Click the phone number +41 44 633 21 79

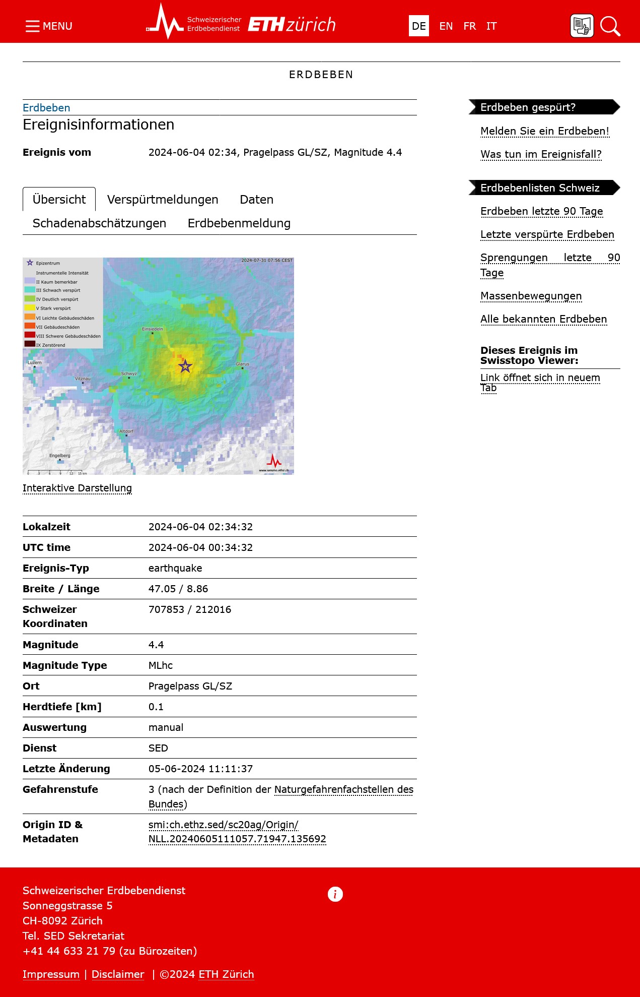click(x=69, y=951)
